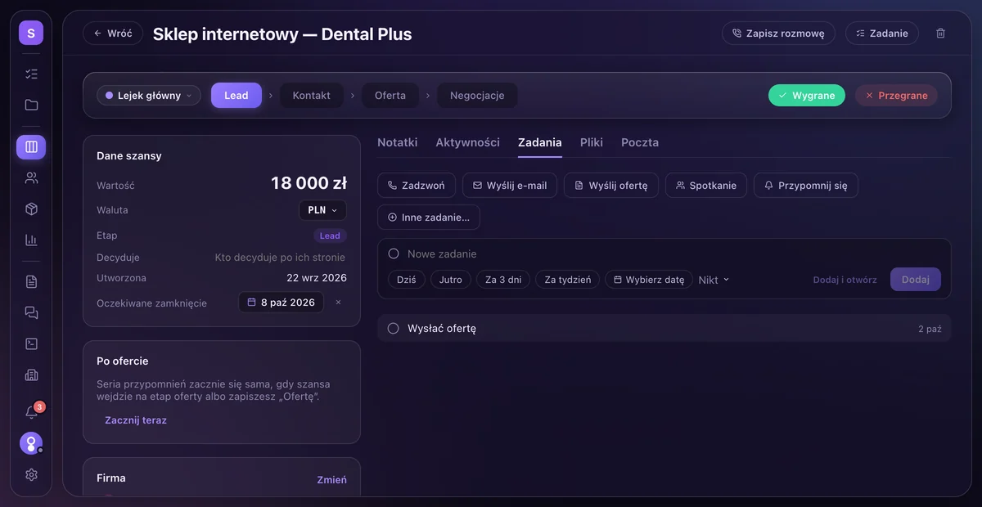This screenshot has height=507, width=982.
Task: Open the '8 paź 2026' date picker
Action: [281, 303]
